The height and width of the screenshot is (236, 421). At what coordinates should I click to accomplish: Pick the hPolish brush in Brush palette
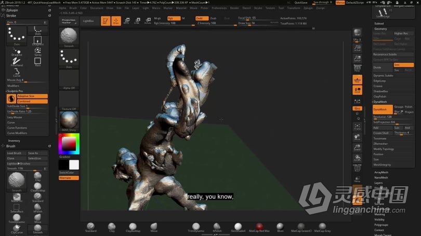tap(37, 208)
